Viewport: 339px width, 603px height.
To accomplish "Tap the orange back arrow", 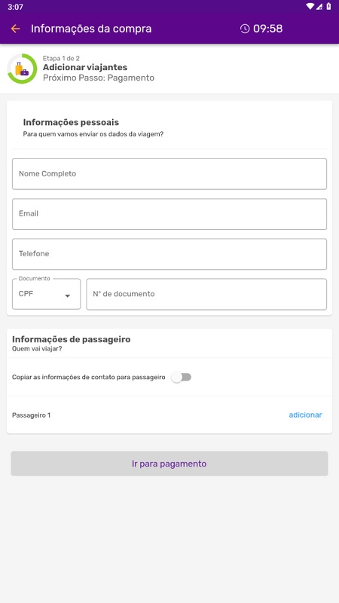I will point(15,29).
